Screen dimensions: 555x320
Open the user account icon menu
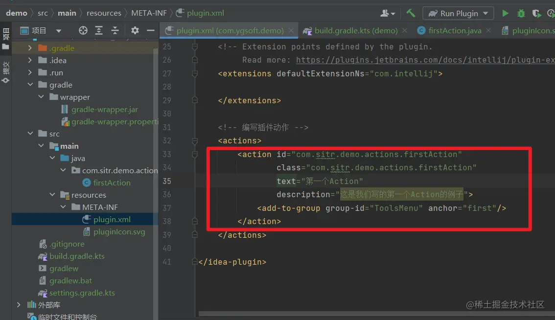point(388,13)
